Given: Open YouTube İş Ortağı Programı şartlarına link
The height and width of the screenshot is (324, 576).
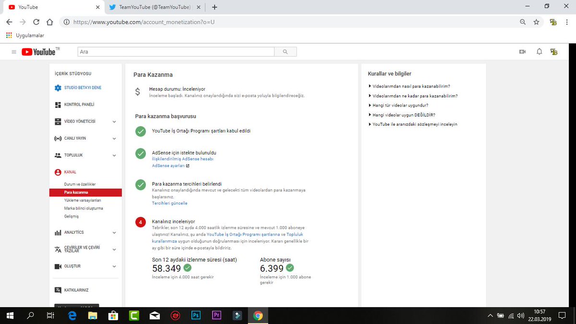Looking at the screenshot, I should (243, 234).
